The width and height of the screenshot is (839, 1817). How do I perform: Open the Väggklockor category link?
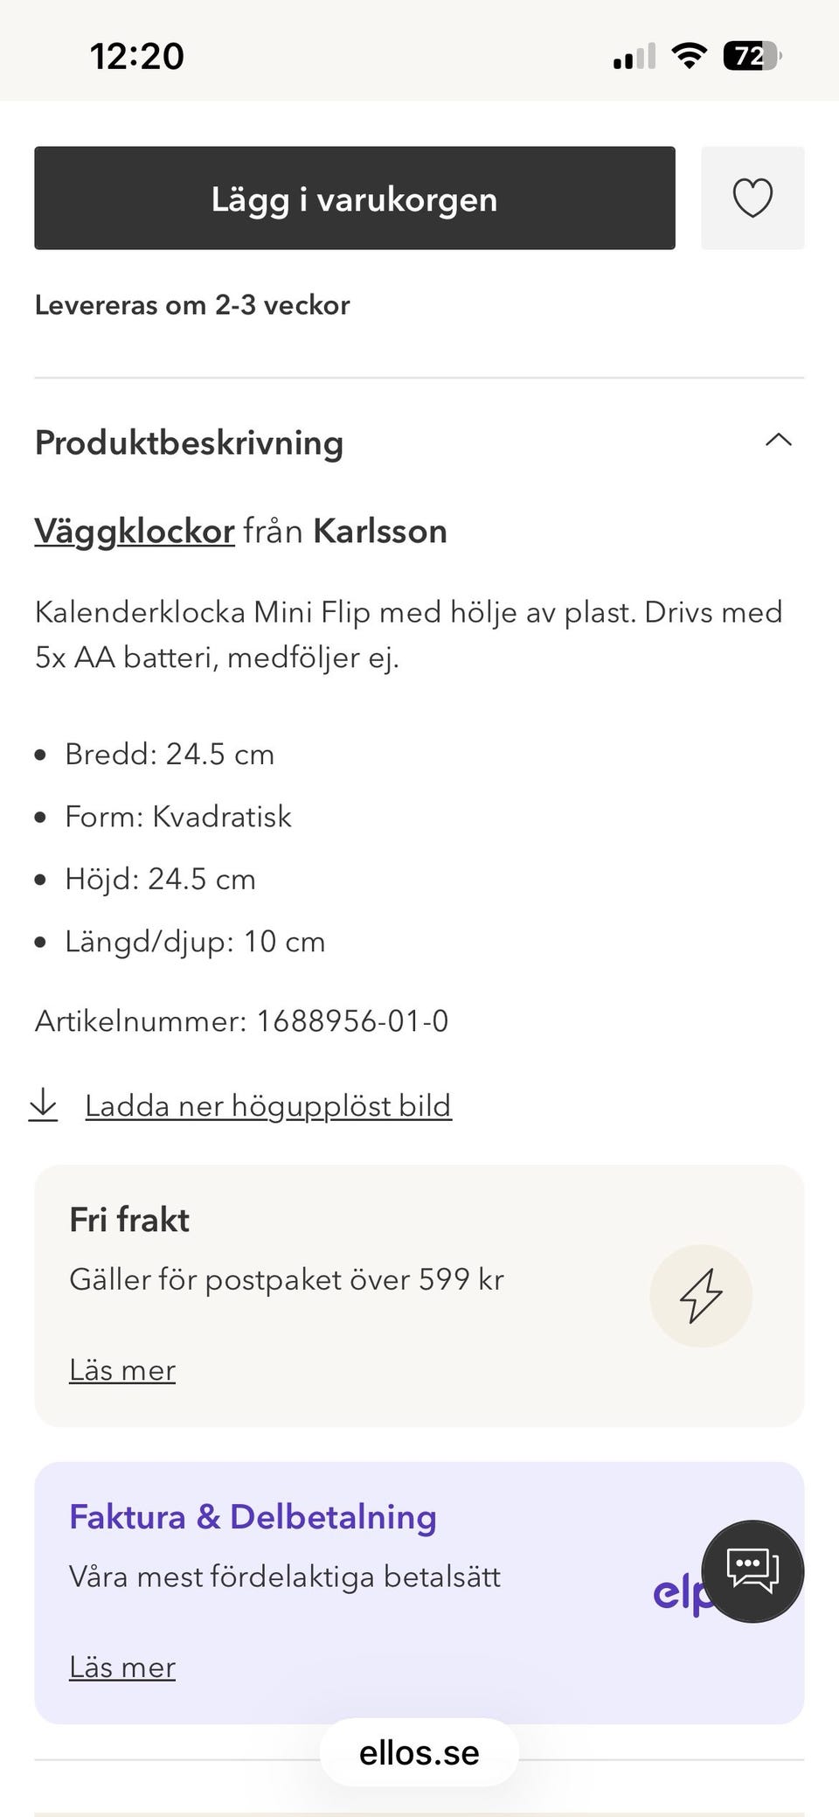135,531
